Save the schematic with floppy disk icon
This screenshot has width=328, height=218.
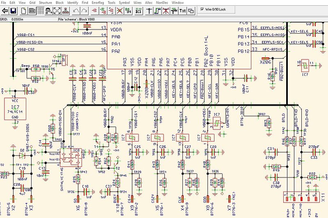tap(13, 11)
